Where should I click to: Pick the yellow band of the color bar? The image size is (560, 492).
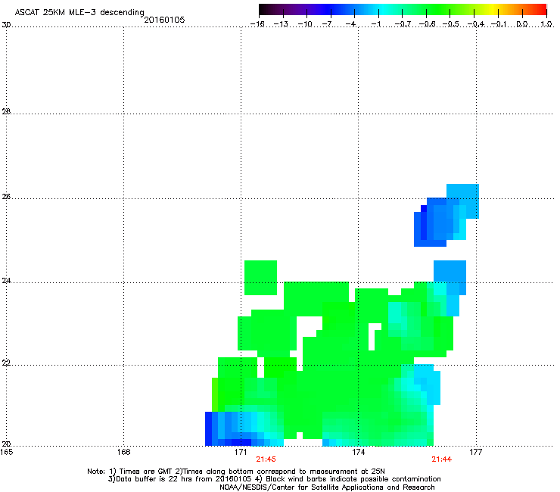pyautogui.click(x=493, y=10)
